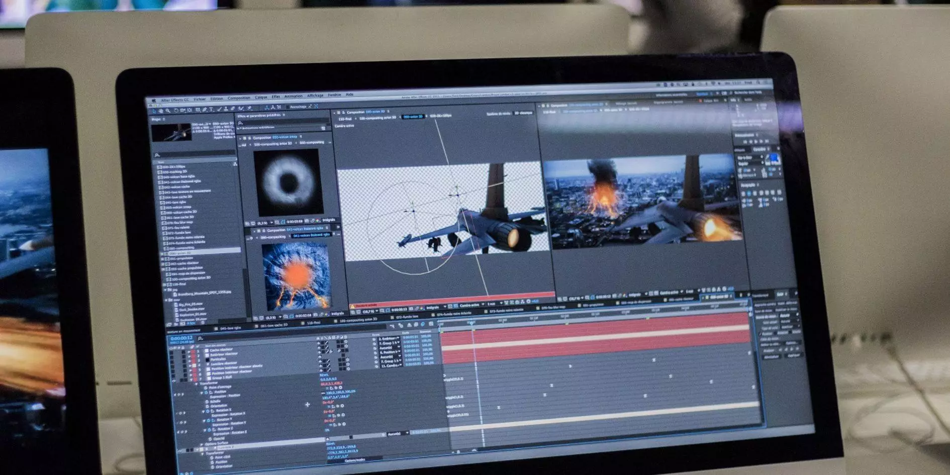950x475 pixels.
Task: Toggle stopwatch for Rotation X
Action: 208,411
